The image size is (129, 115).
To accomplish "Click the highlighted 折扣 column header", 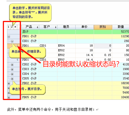I will point(103,27).
